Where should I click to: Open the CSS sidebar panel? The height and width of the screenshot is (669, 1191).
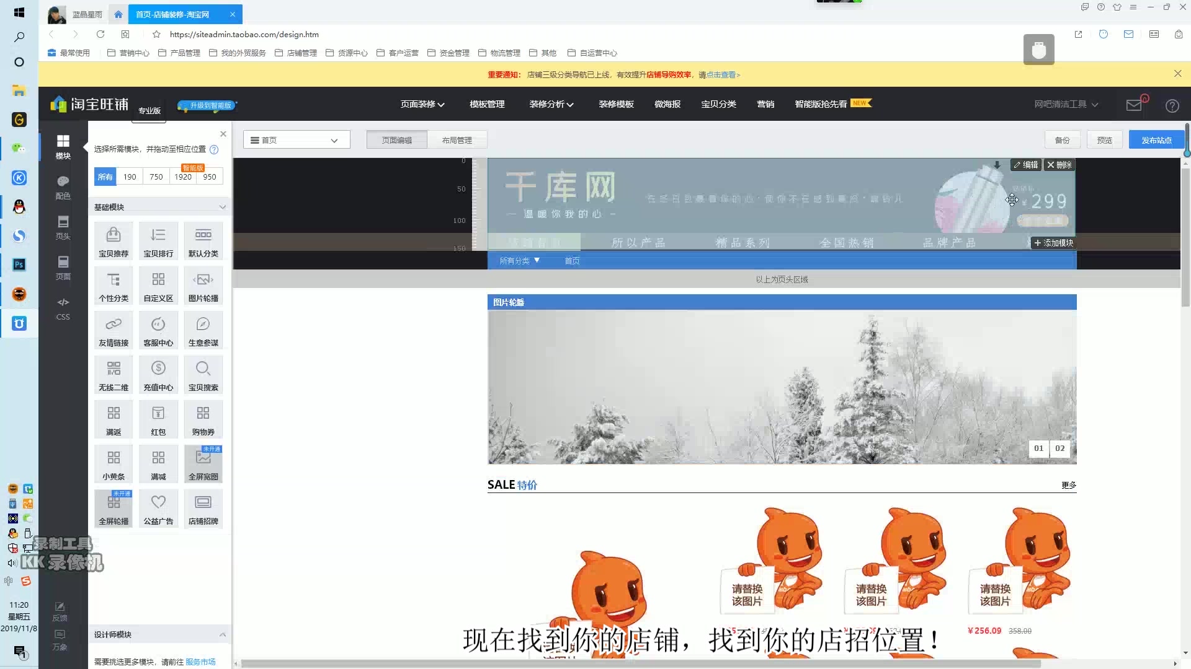pos(63,308)
